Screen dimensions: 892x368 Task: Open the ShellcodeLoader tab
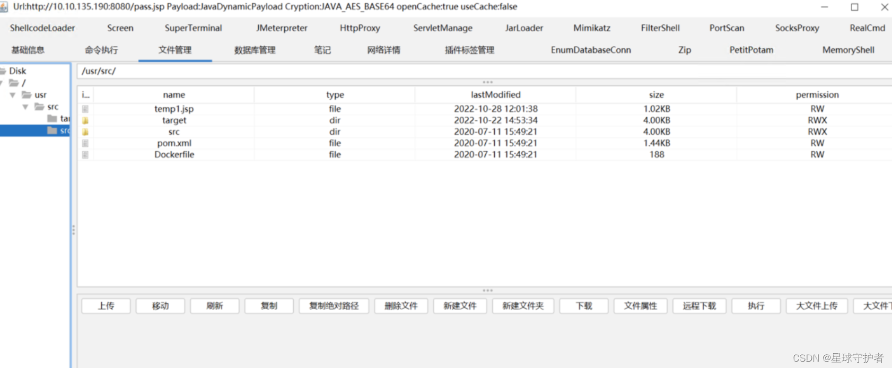pos(42,28)
